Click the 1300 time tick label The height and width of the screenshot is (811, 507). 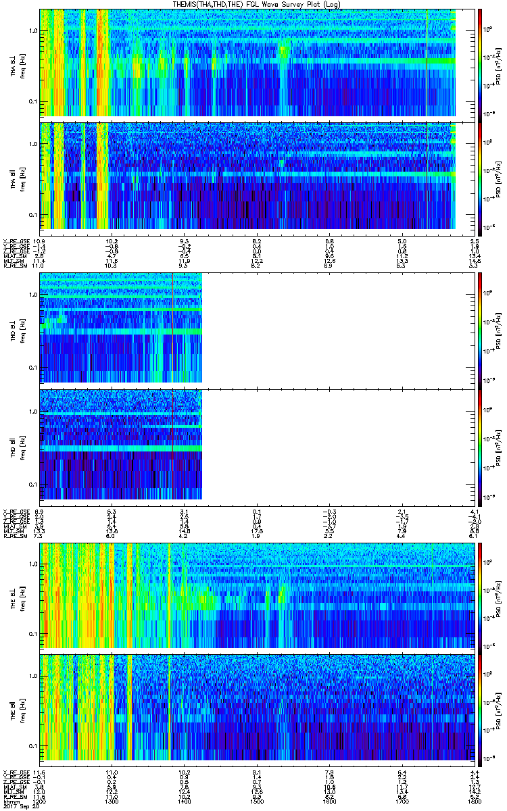coord(112,802)
